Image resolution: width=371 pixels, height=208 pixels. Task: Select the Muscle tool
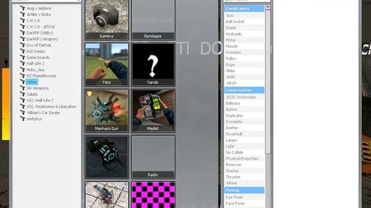(244, 46)
